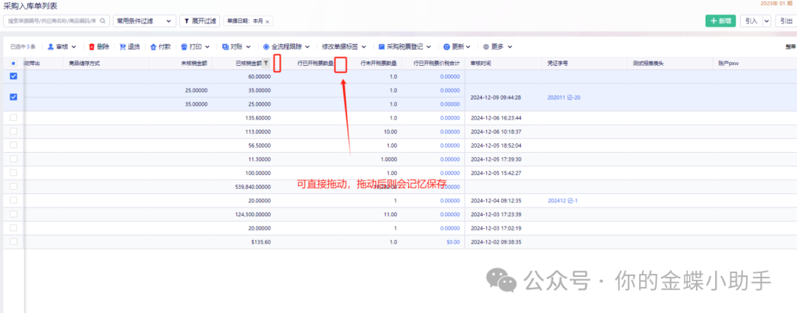797x313 pixels.
Task: Expand the 引入 dropdown arrow
Action: [x=766, y=21]
